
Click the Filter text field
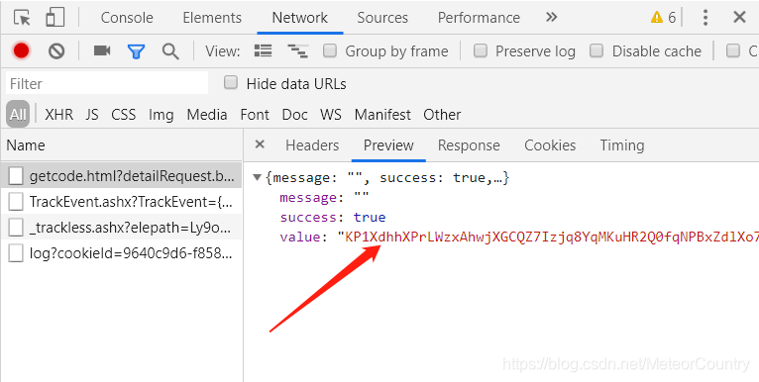click(107, 84)
